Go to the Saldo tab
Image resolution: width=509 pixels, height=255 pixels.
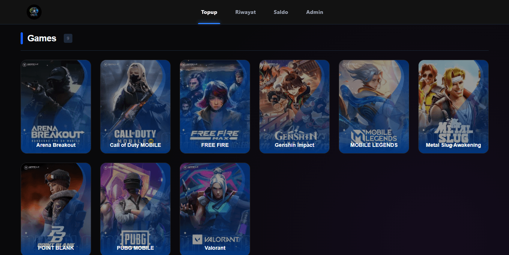pyautogui.click(x=281, y=12)
